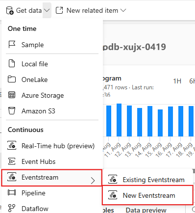This screenshot has height=213, width=195.
Task: Open the New related item dropdown chevron
Action: (123, 10)
